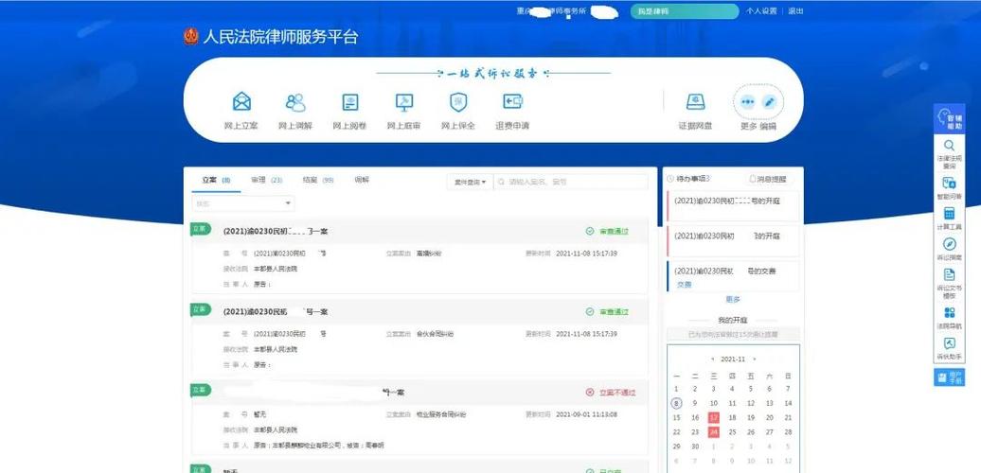This screenshot has height=473, width=981.
Task: Click 我的开庭 heading
Action: (733, 320)
